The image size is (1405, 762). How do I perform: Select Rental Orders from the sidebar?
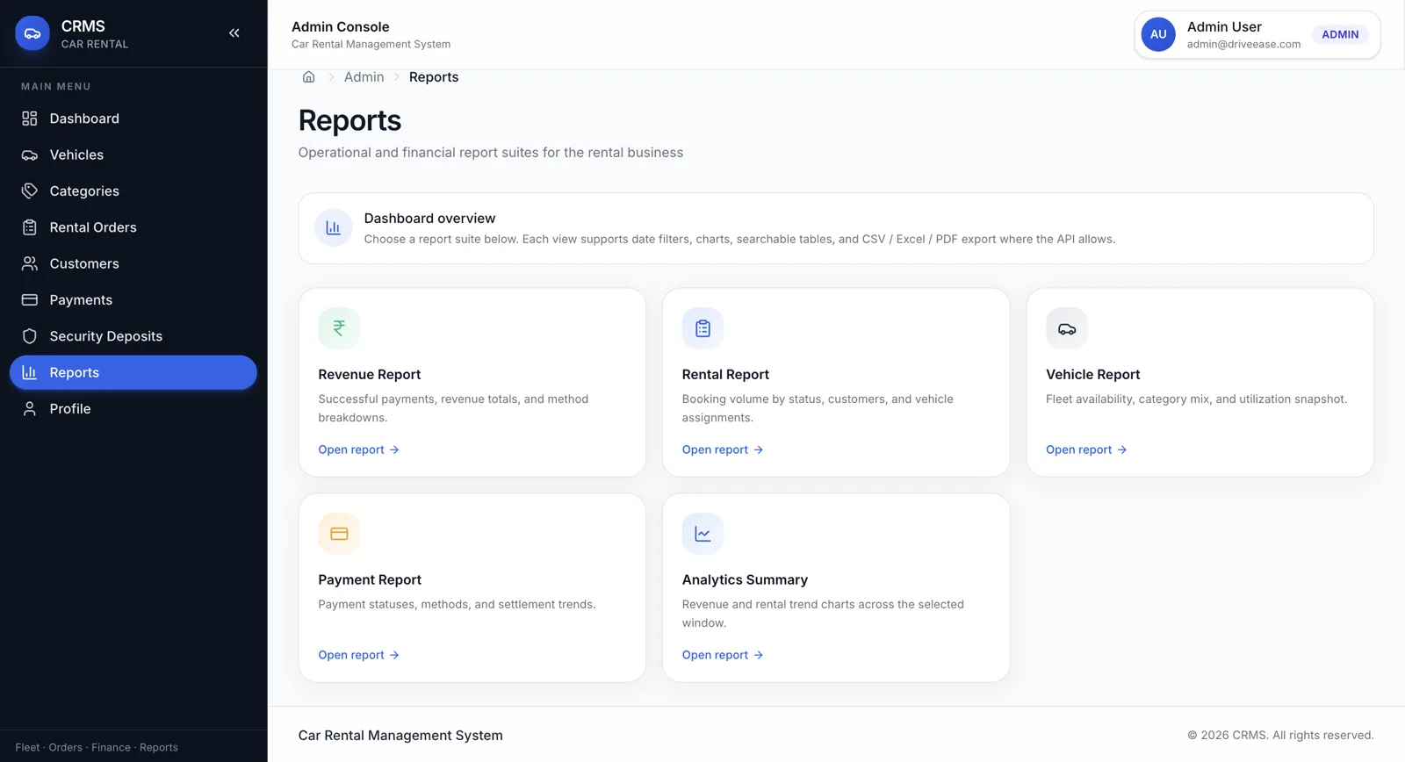pos(133,227)
